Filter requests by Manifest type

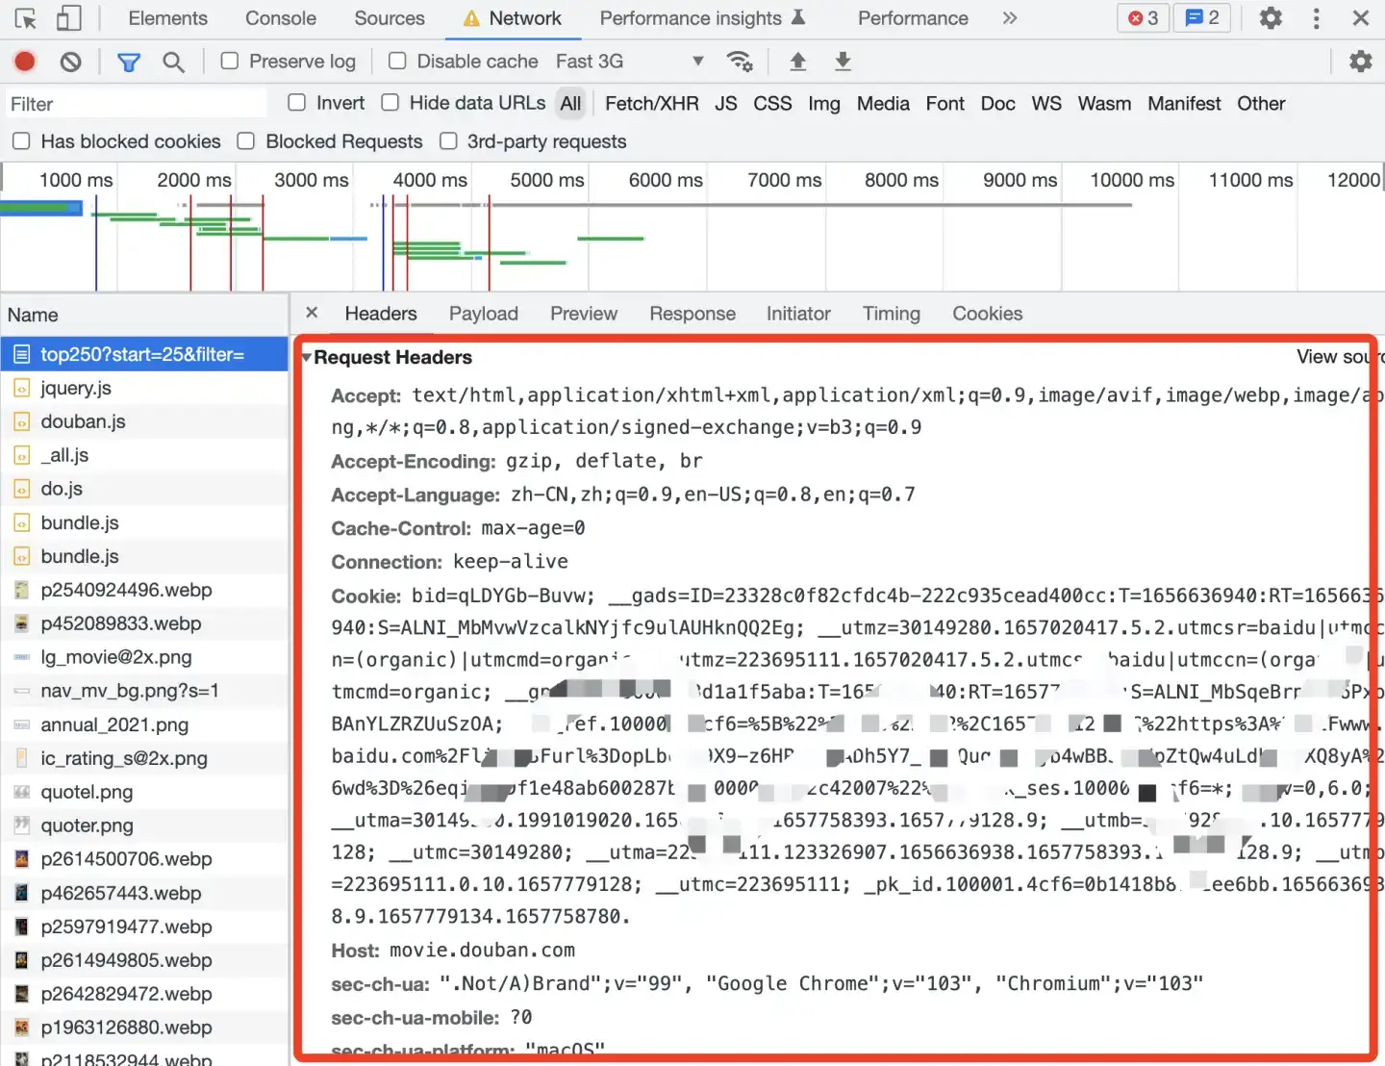tap(1184, 103)
